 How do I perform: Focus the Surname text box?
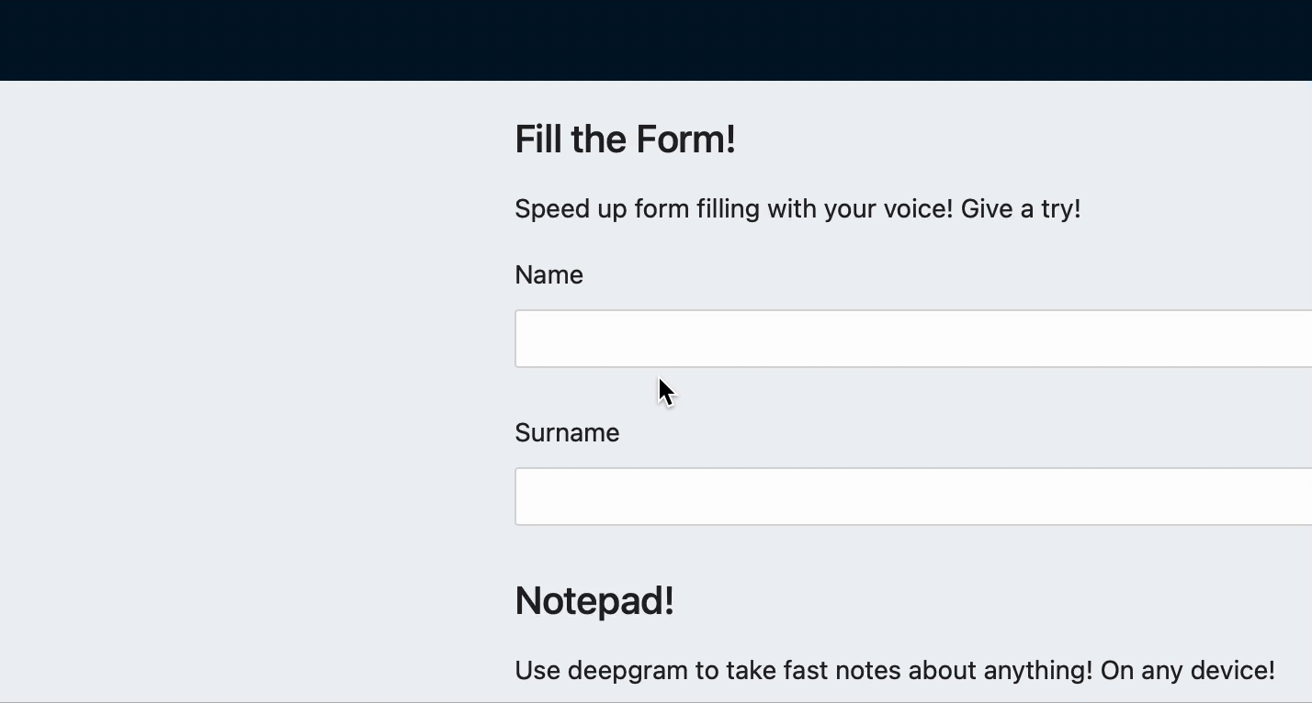pyautogui.click(x=913, y=497)
